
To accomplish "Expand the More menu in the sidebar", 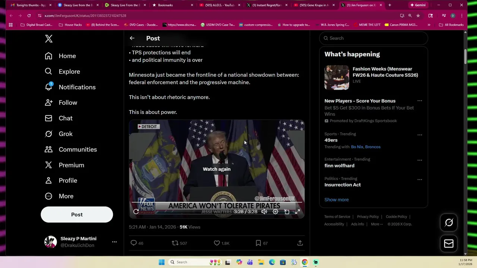I will (59, 196).
